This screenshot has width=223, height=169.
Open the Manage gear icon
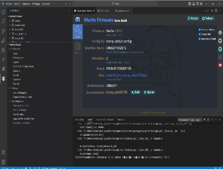[x=4, y=162]
